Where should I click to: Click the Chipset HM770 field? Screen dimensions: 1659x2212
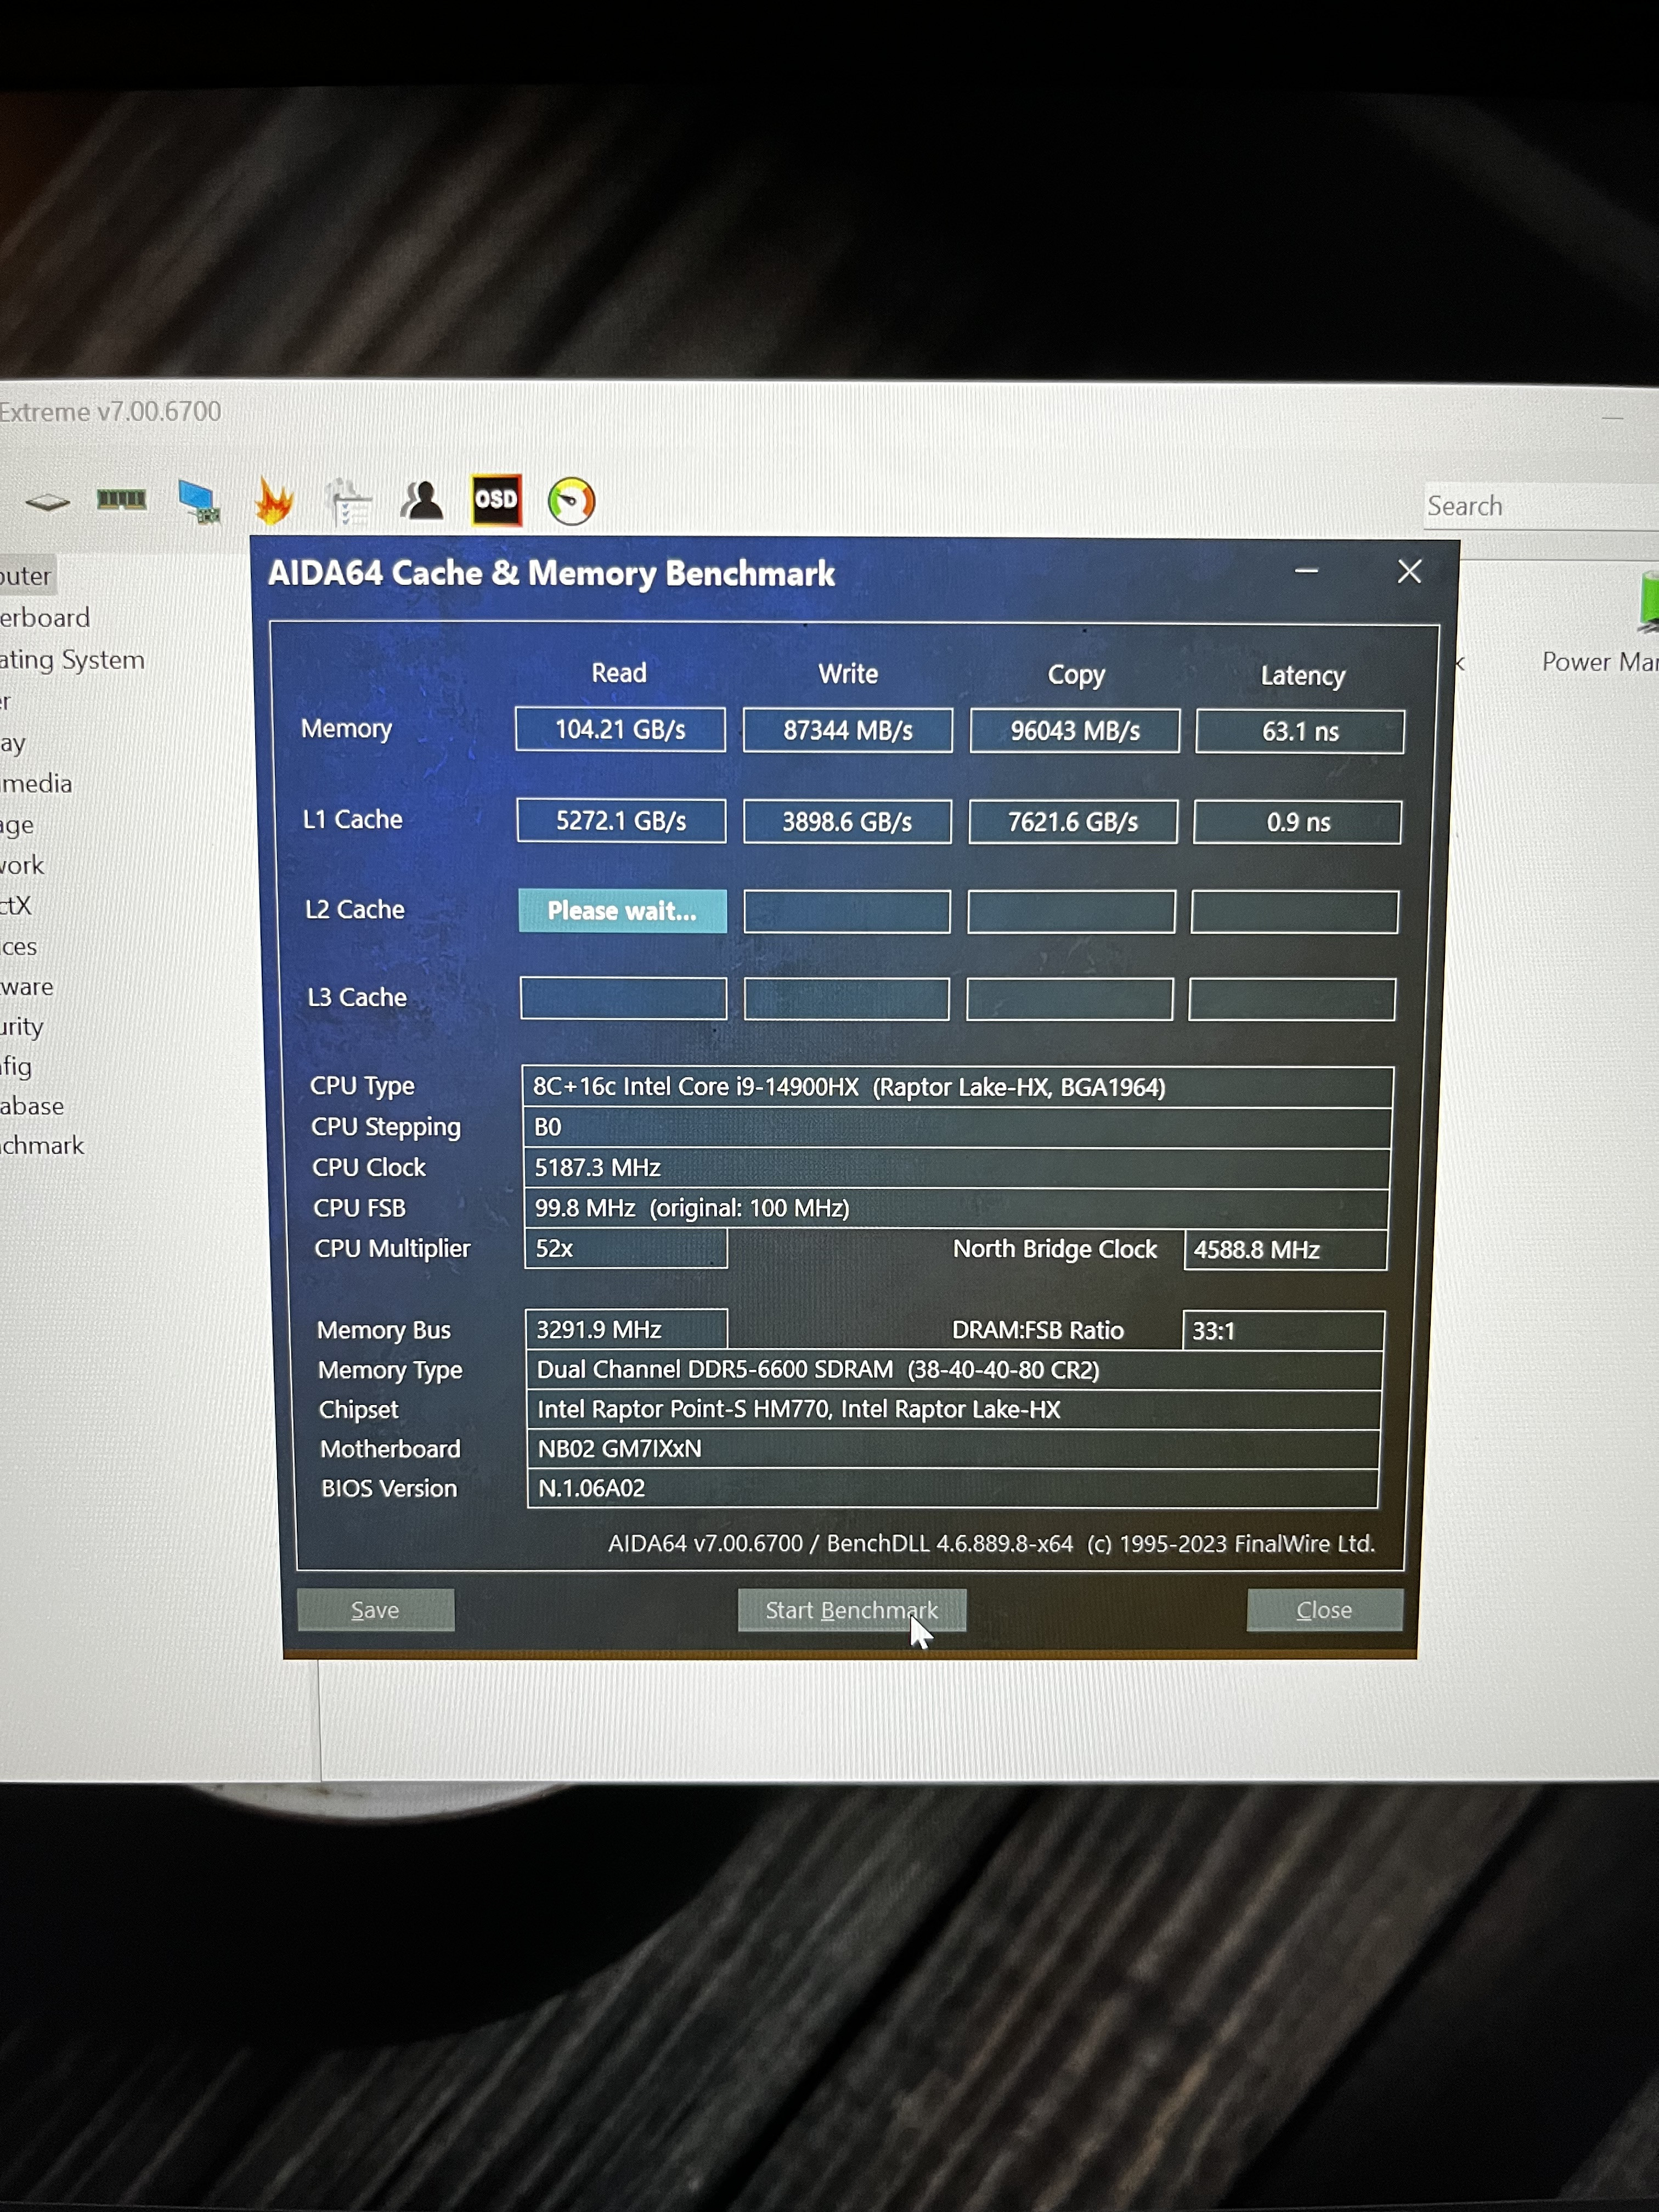point(954,1410)
